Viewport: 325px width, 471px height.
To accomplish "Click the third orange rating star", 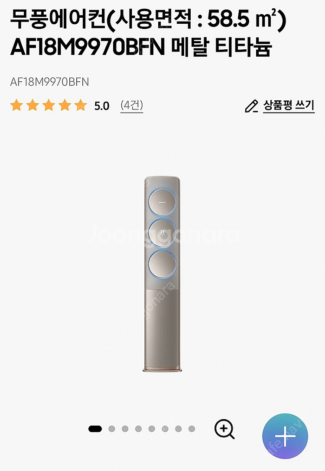I will [49, 106].
